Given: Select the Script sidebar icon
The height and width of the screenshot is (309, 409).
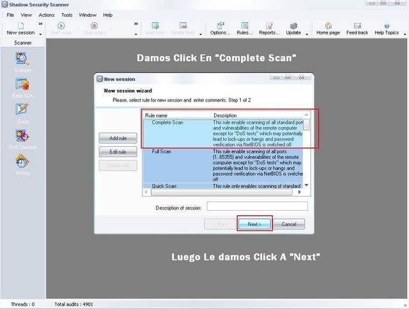Looking at the screenshot, I should [x=22, y=109].
